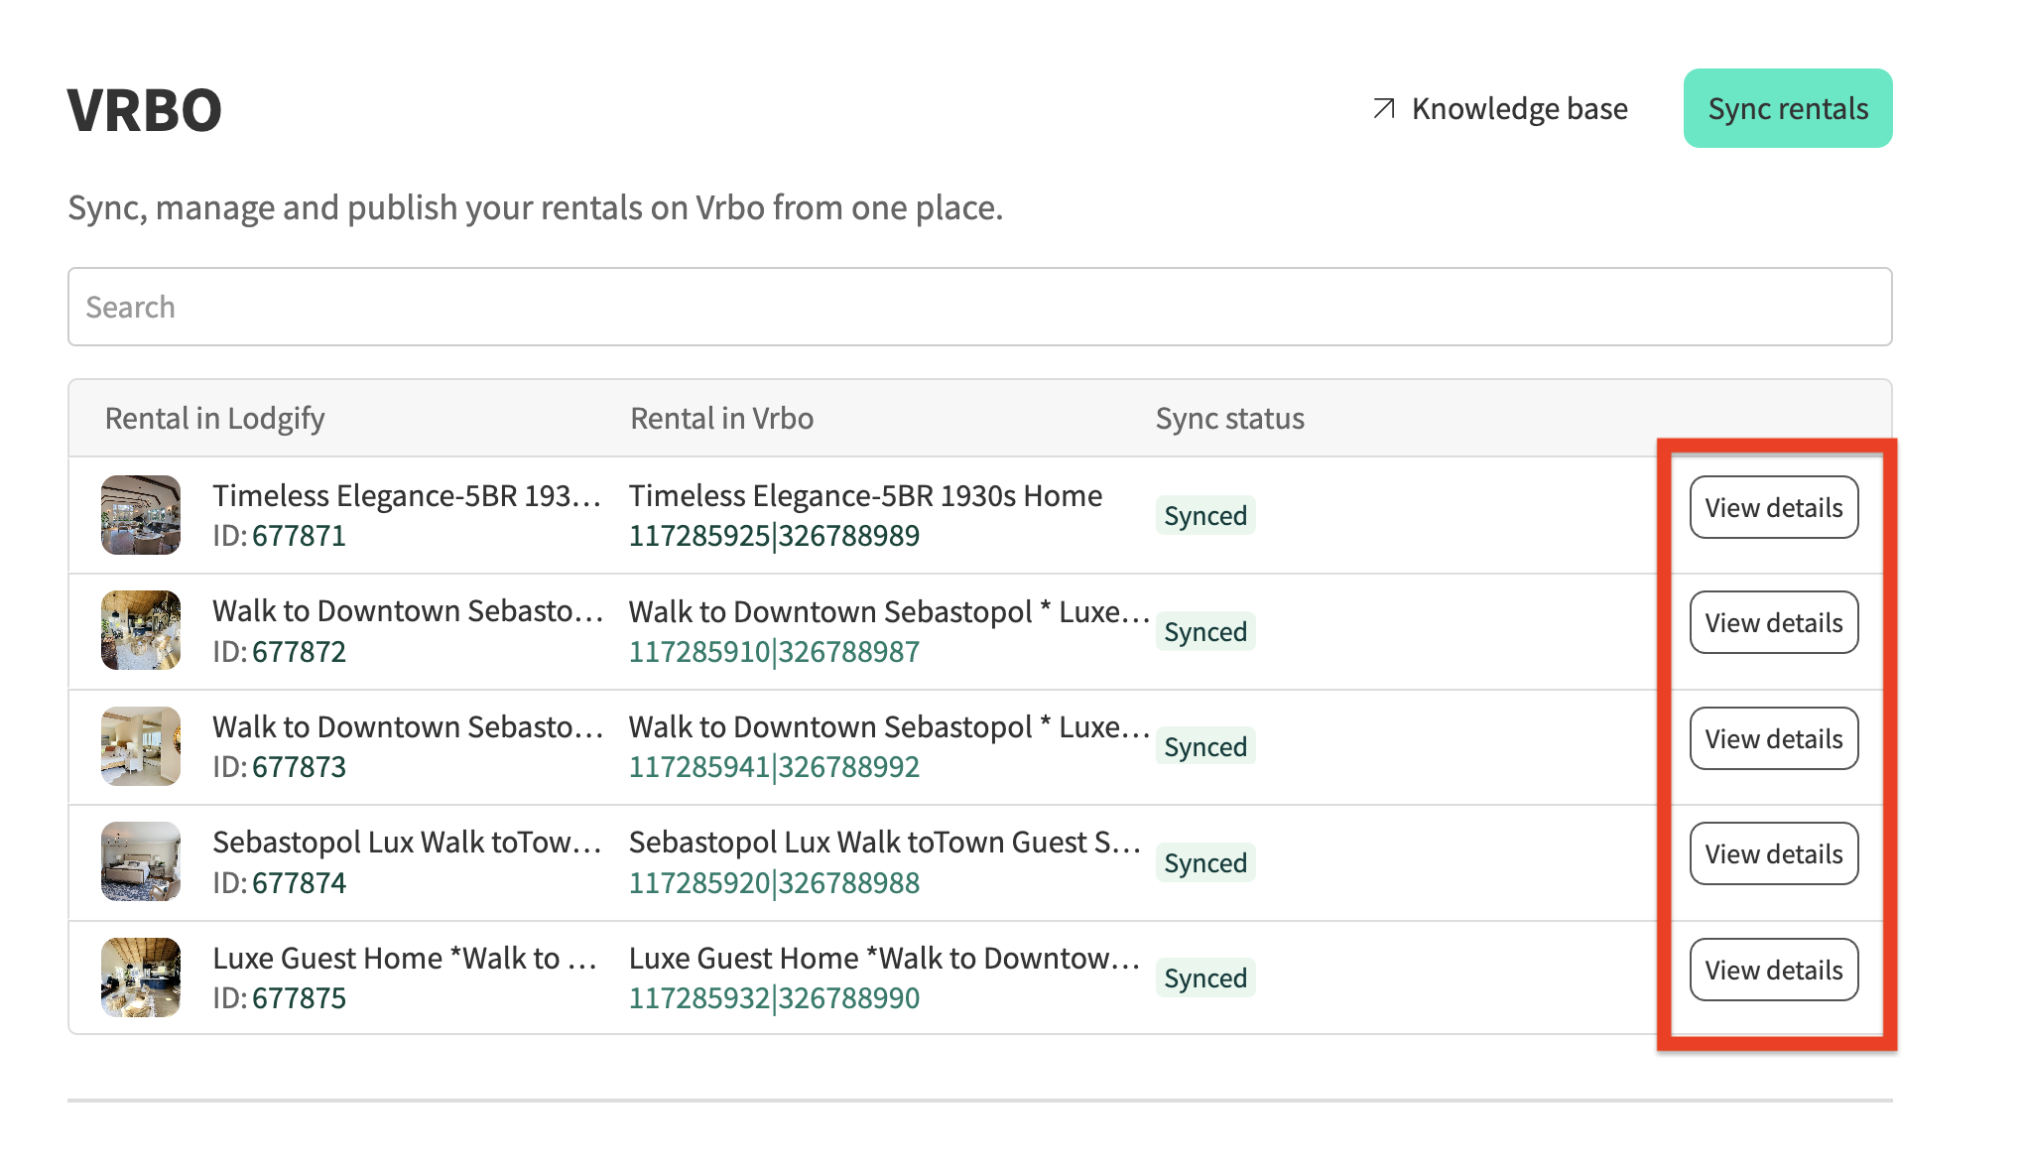
Task: Click the Knowledge base arrow icon
Action: coord(1384,108)
